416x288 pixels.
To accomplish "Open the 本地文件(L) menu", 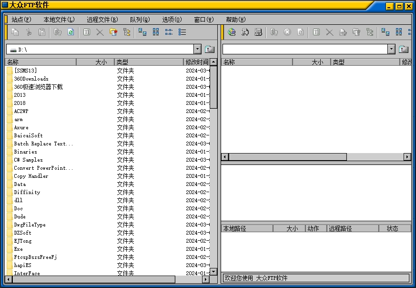I will (x=59, y=20).
